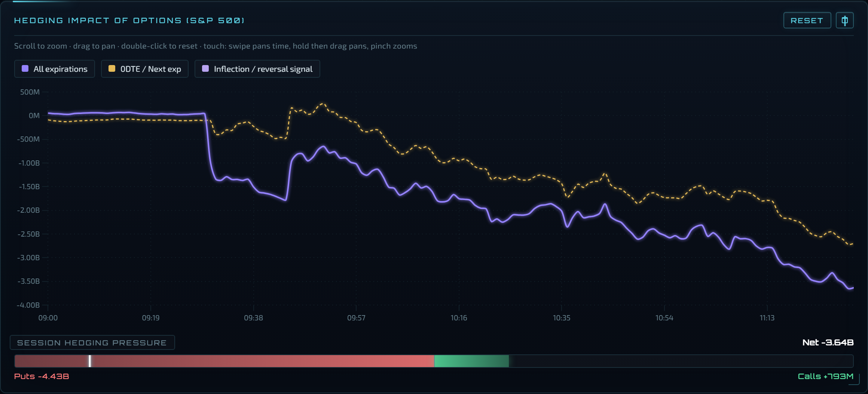The width and height of the screenshot is (868, 394).
Task: Click the Net -3.64B value
Action: tap(828, 342)
